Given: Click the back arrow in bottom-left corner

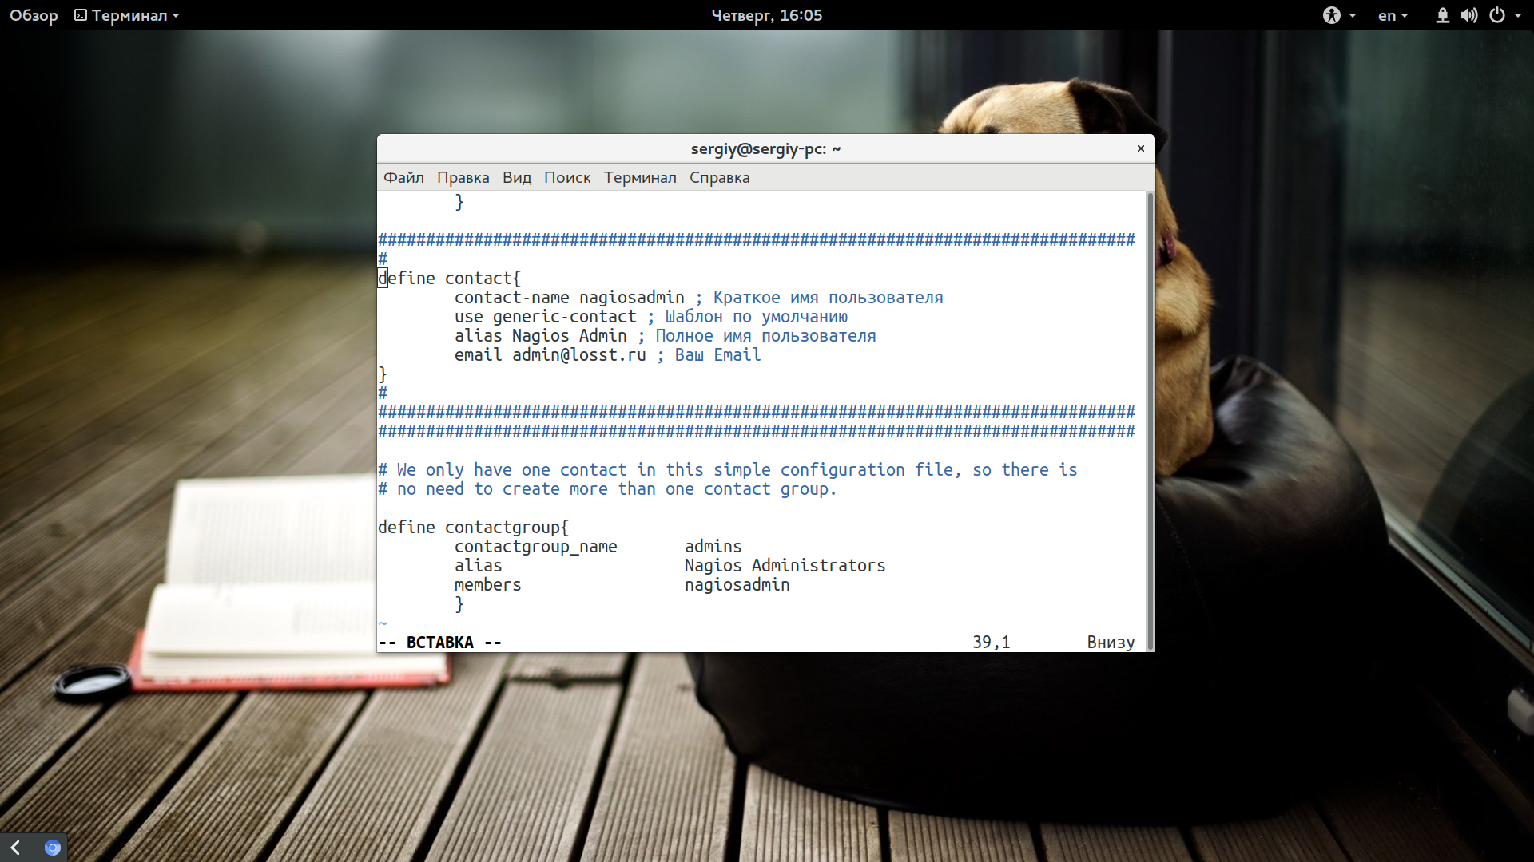Looking at the screenshot, I should click(x=15, y=848).
